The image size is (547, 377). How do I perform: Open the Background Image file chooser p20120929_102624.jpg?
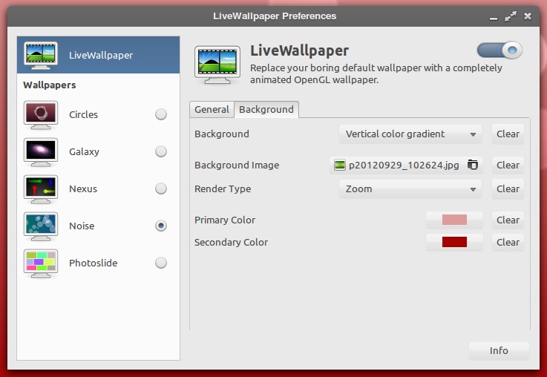(x=406, y=165)
